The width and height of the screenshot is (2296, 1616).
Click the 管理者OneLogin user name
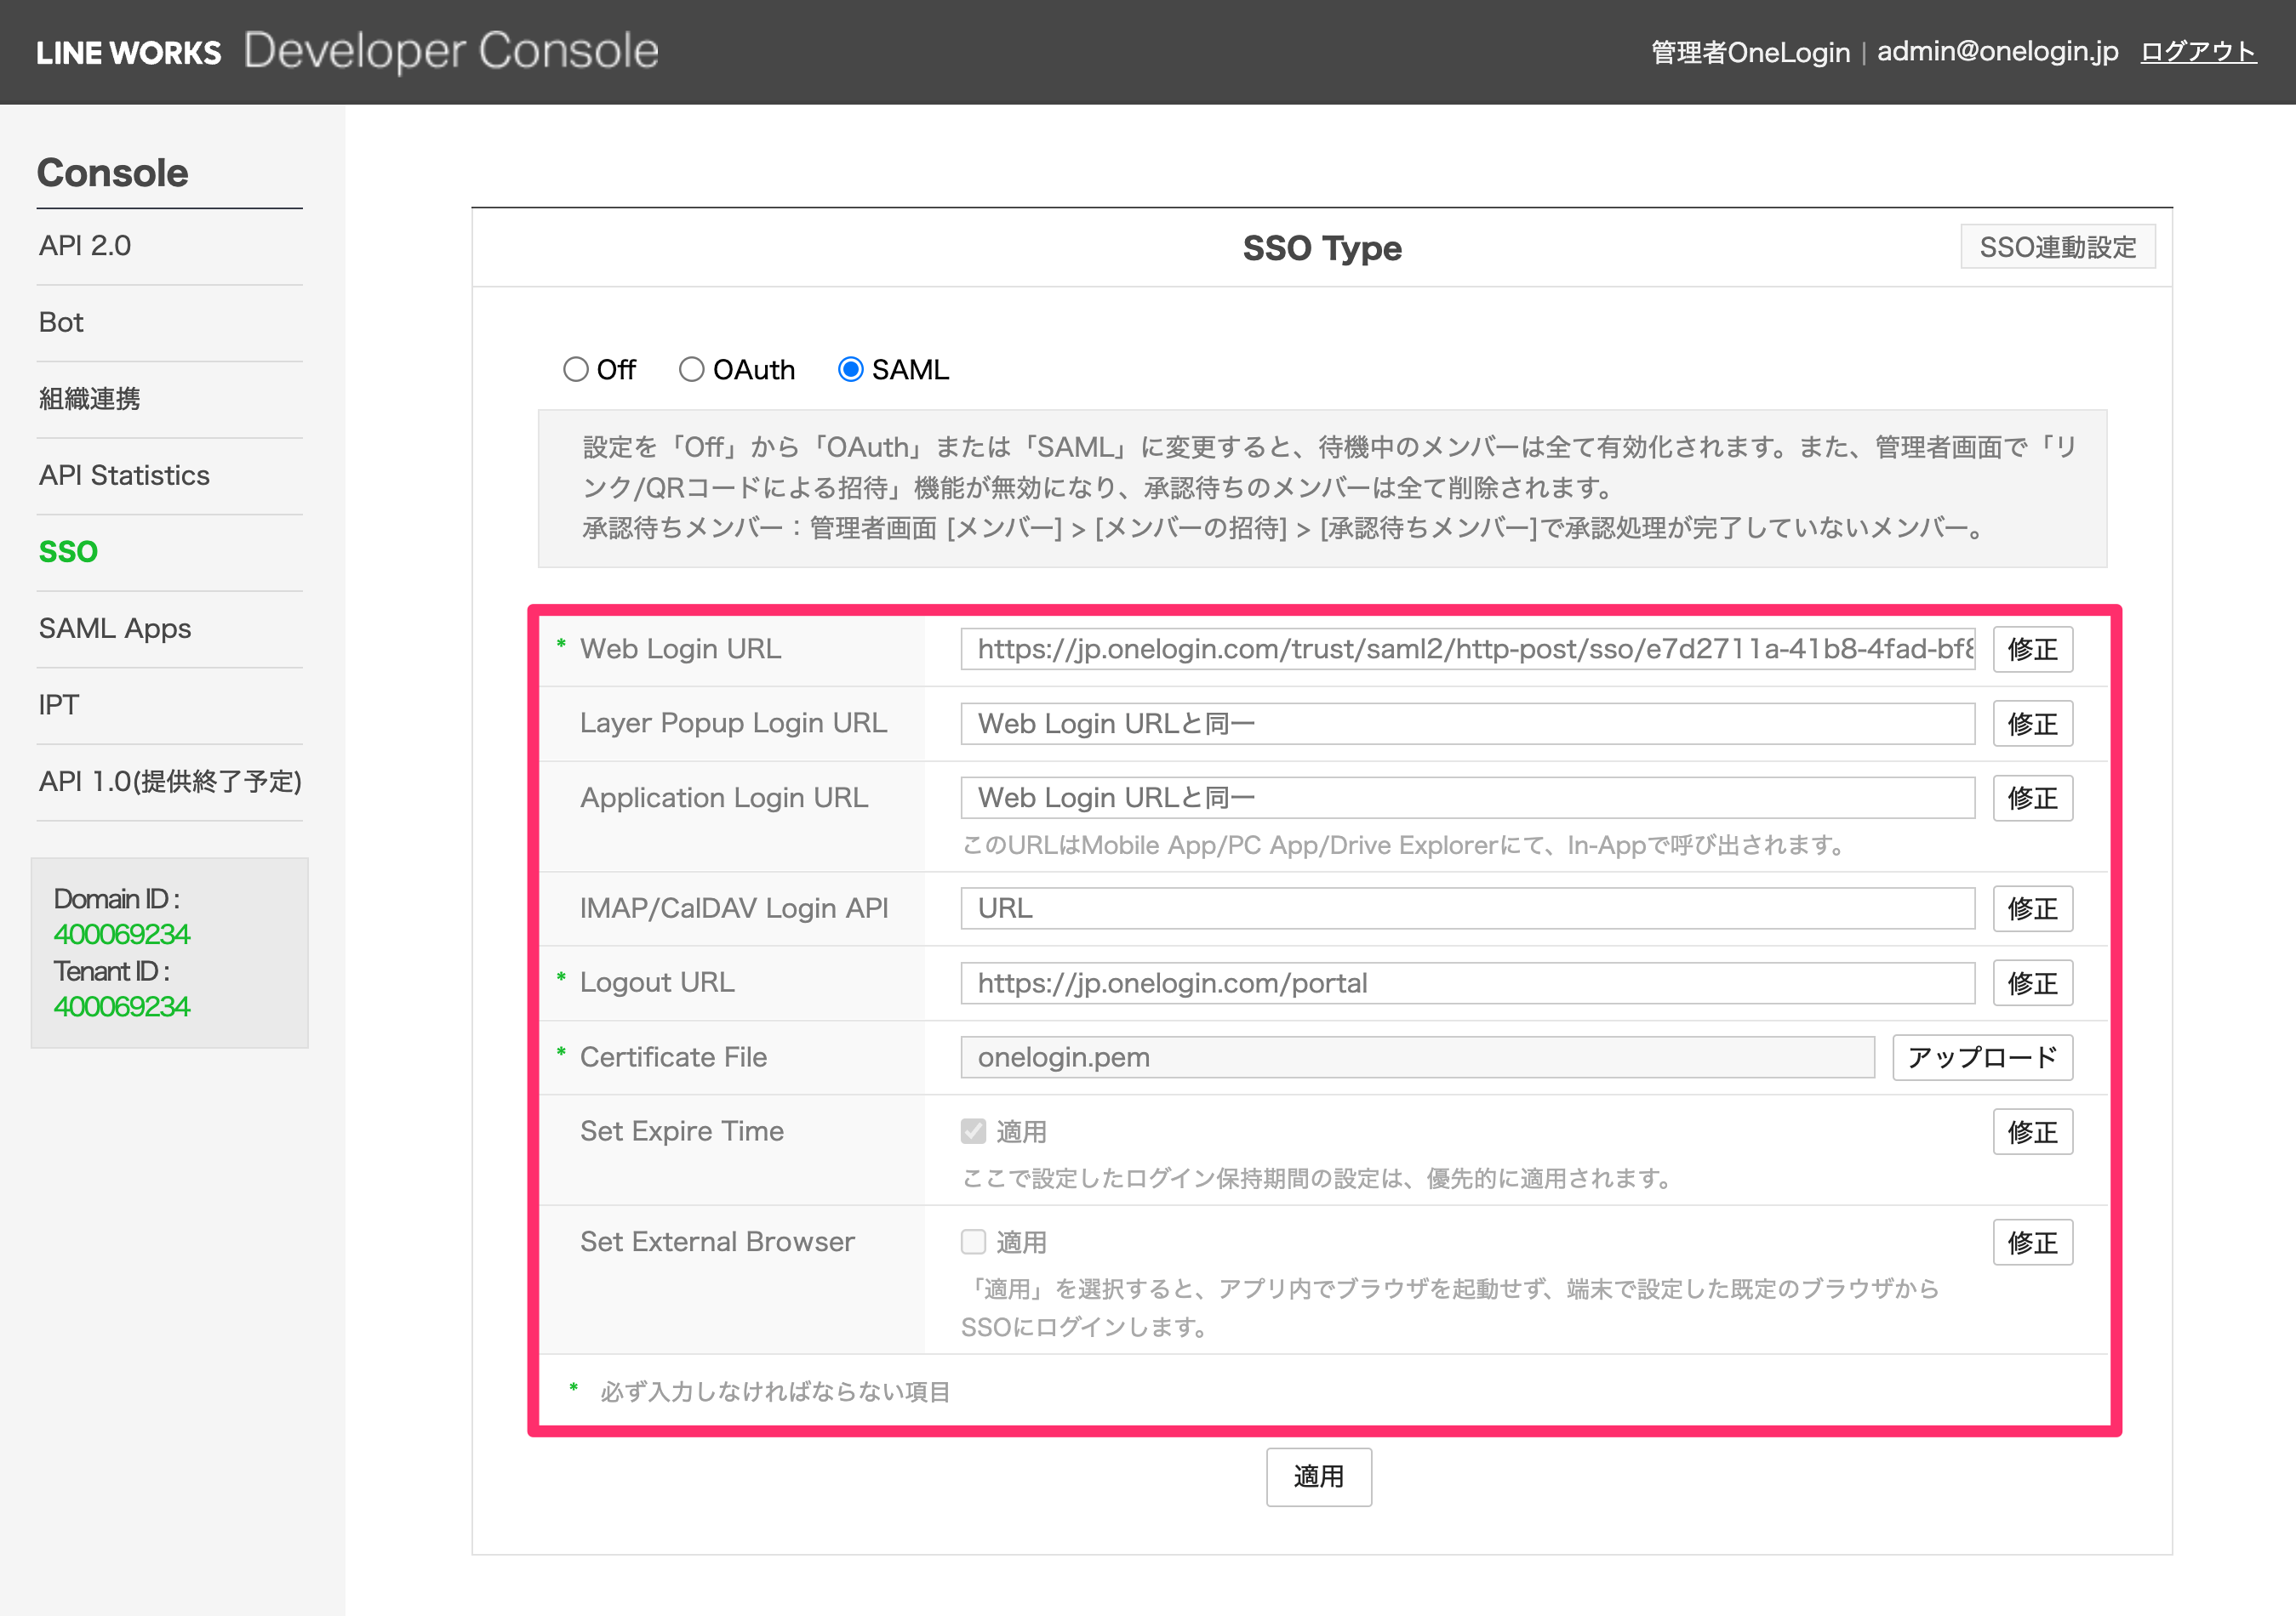(x=1750, y=52)
